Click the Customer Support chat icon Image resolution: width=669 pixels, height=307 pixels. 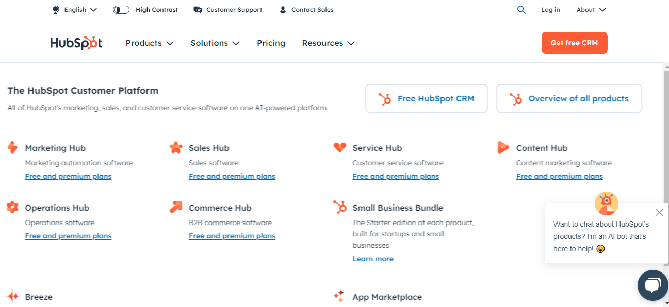coord(198,10)
